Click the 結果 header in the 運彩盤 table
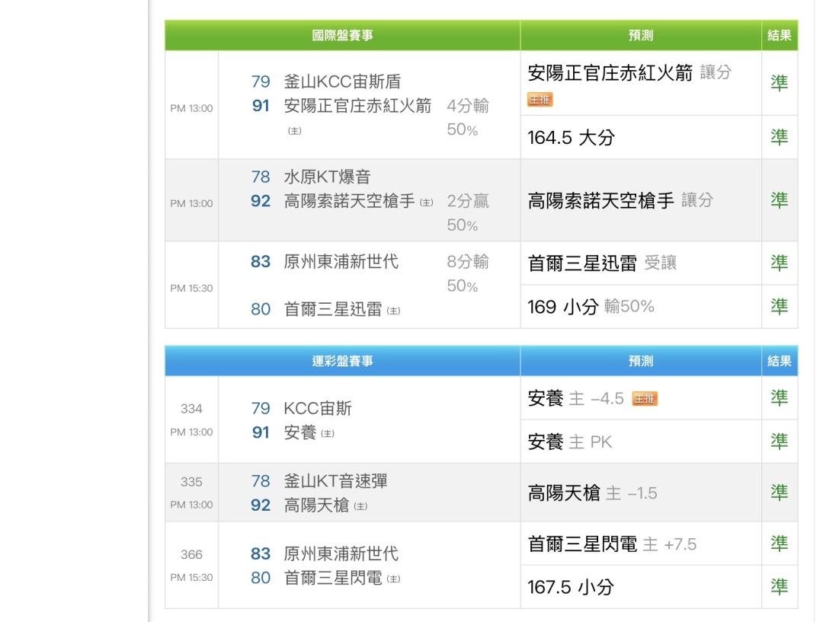This screenshot has width=823, height=622. (x=779, y=362)
